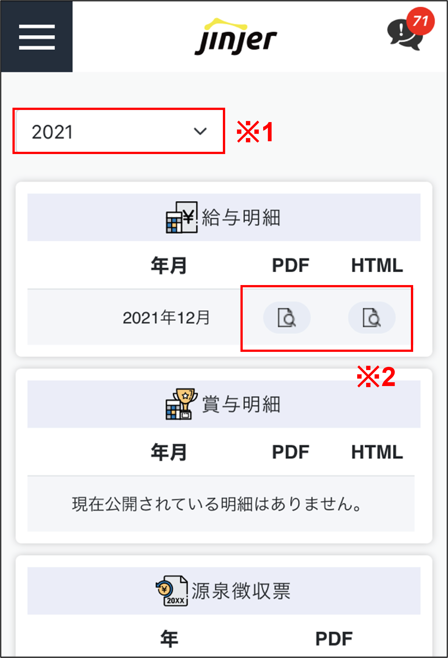This screenshot has width=448, height=658.
Task: Click the 給与明細 calculator yen icon
Action: pyautogui.click(x=182, y=217)
